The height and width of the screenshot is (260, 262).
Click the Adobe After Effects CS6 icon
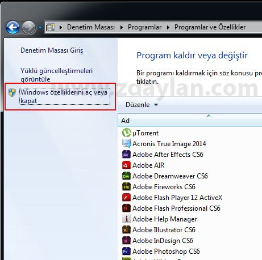(126, 154)
